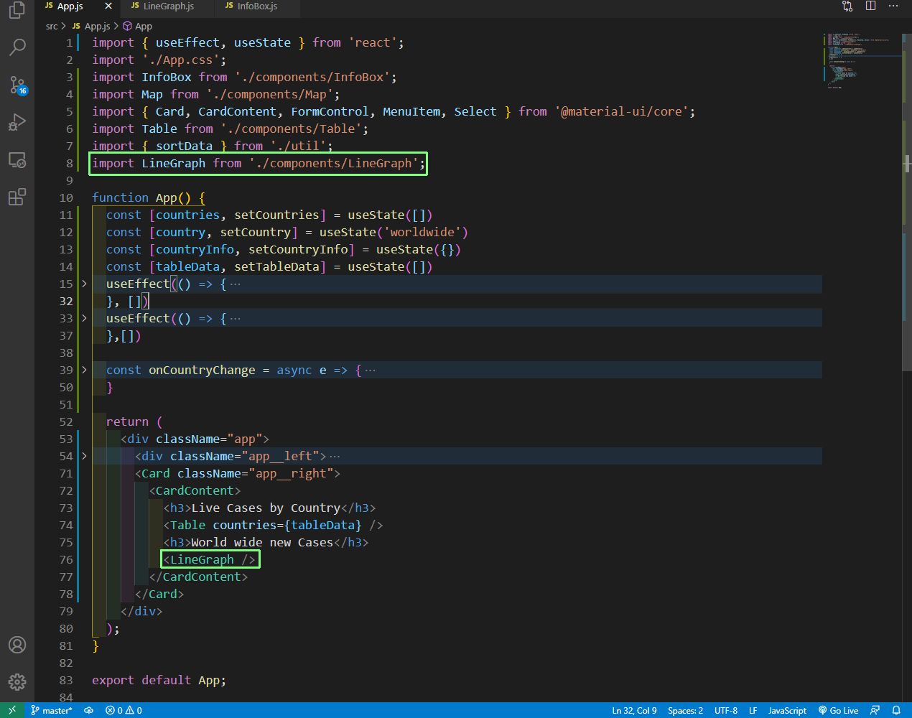Close the App.js tab

[x=108, y=6]
